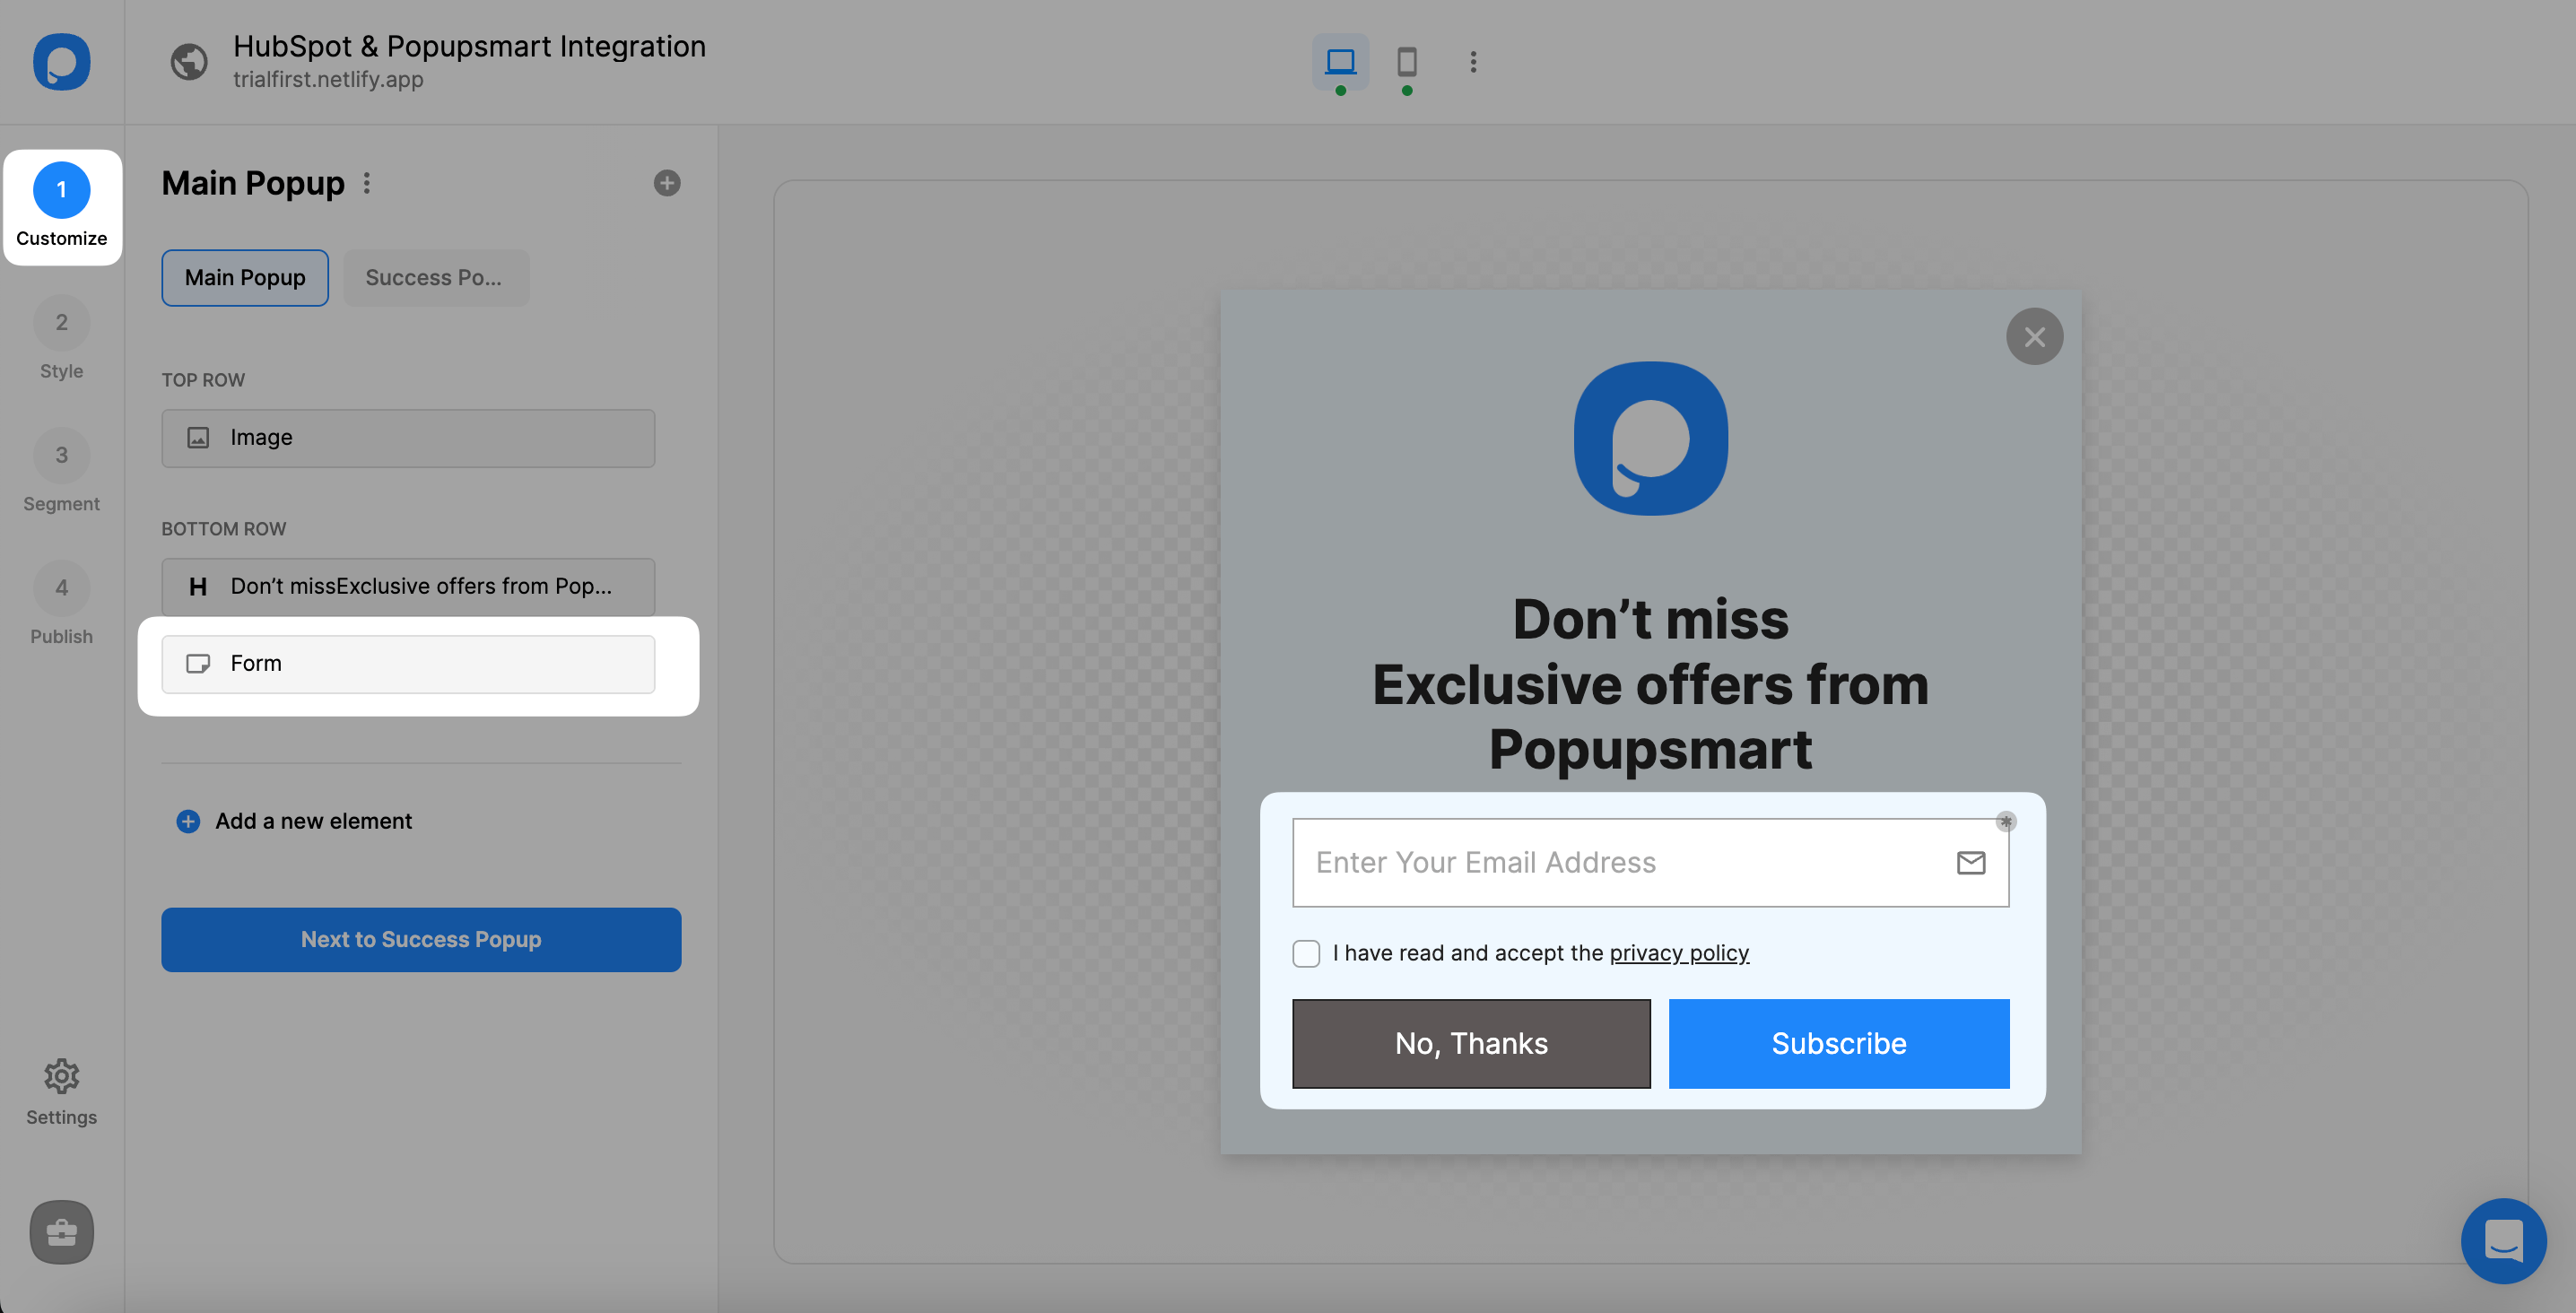Viewport: 2576px width, 1313px height.
Task: Open the Main Popup overflow menu
Action: [365, 184]
